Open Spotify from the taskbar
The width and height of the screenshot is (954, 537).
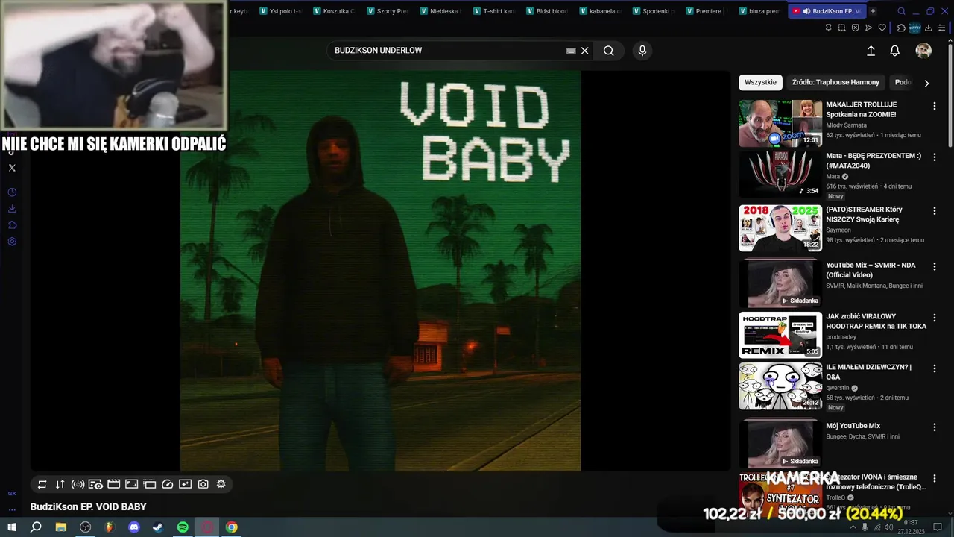pos(183,527)
